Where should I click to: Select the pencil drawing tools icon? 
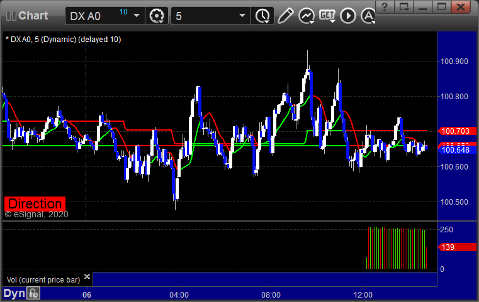[x=286, y=16]
